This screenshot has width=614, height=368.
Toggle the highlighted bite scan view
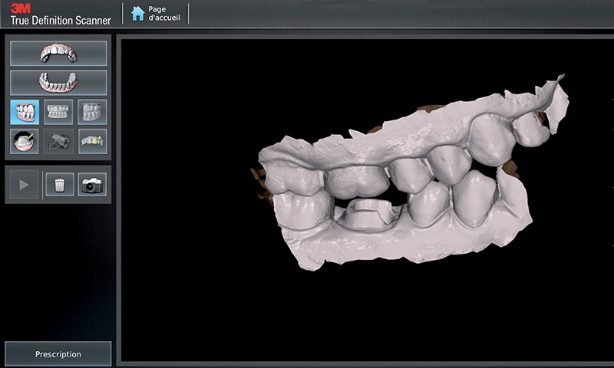coord(25,112)
